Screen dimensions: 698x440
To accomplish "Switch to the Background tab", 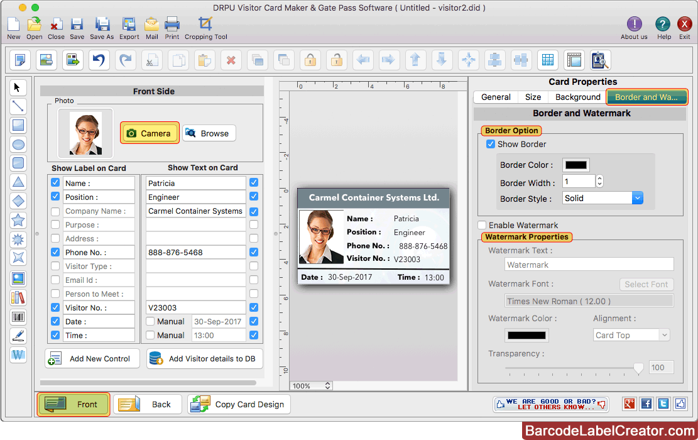I will click(577, 97).
